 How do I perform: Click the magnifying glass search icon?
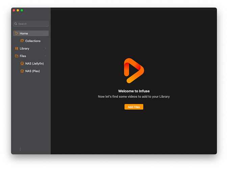point(16,24)
